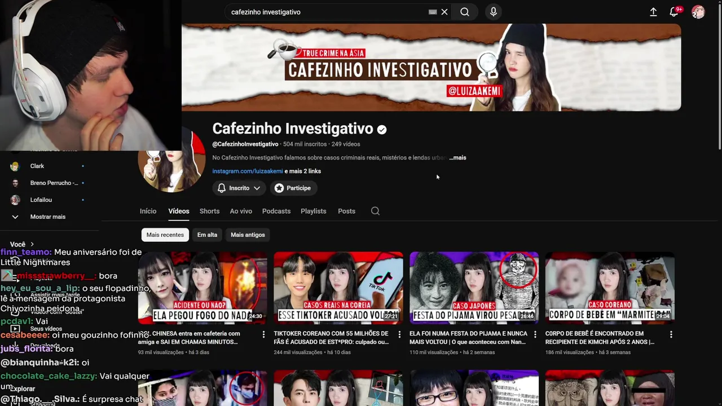Click '249 vídeos' text
The width and height of the screenshot is (722, 406).
click(346, 144)
